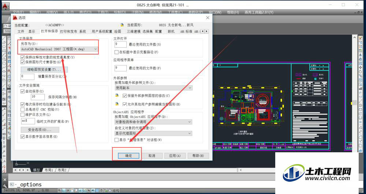Toggle 允许其他用户参照编辑当前图形 checkbox
This screenshot has width=366, height=194.
[125, 104]
